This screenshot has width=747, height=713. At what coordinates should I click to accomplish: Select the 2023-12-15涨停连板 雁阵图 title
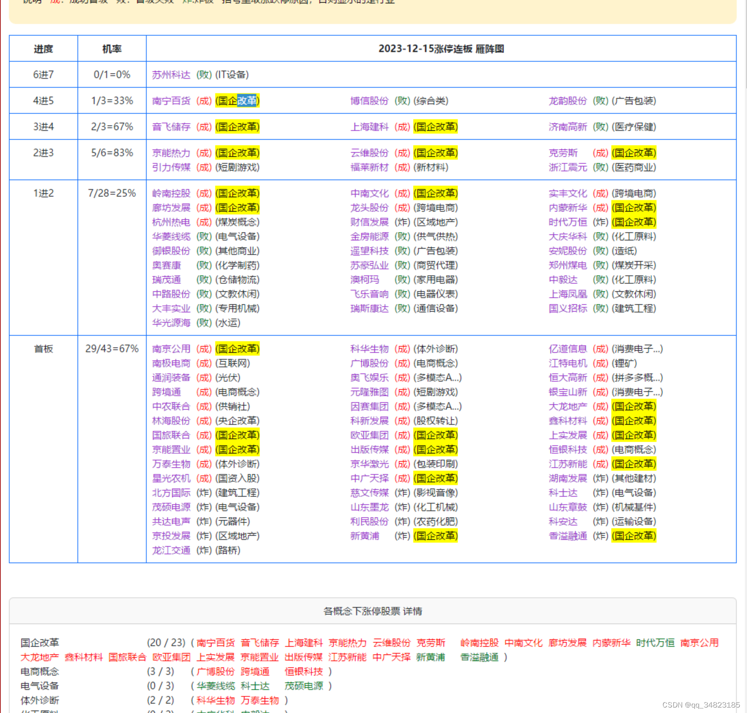441,48
